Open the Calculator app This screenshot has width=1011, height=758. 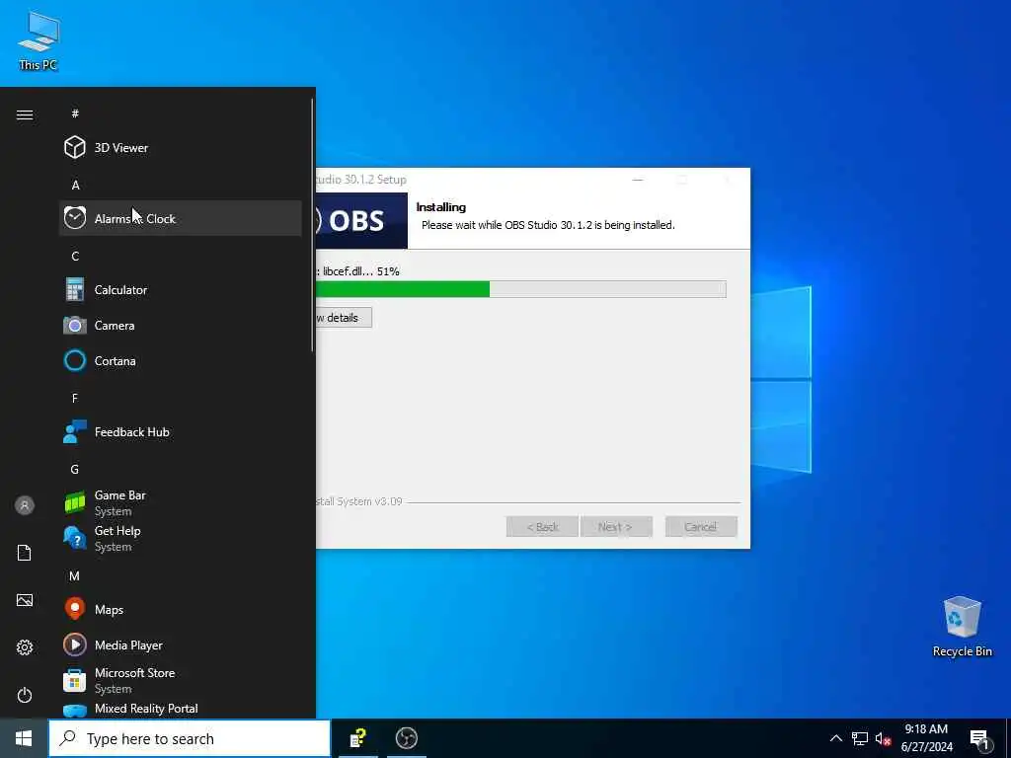pyautogui.click(x=180, y=290)
